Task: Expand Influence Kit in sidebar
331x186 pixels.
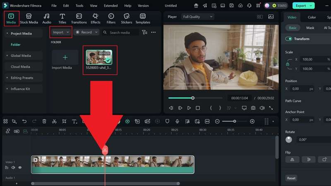Action: click(x=7, y=89)
